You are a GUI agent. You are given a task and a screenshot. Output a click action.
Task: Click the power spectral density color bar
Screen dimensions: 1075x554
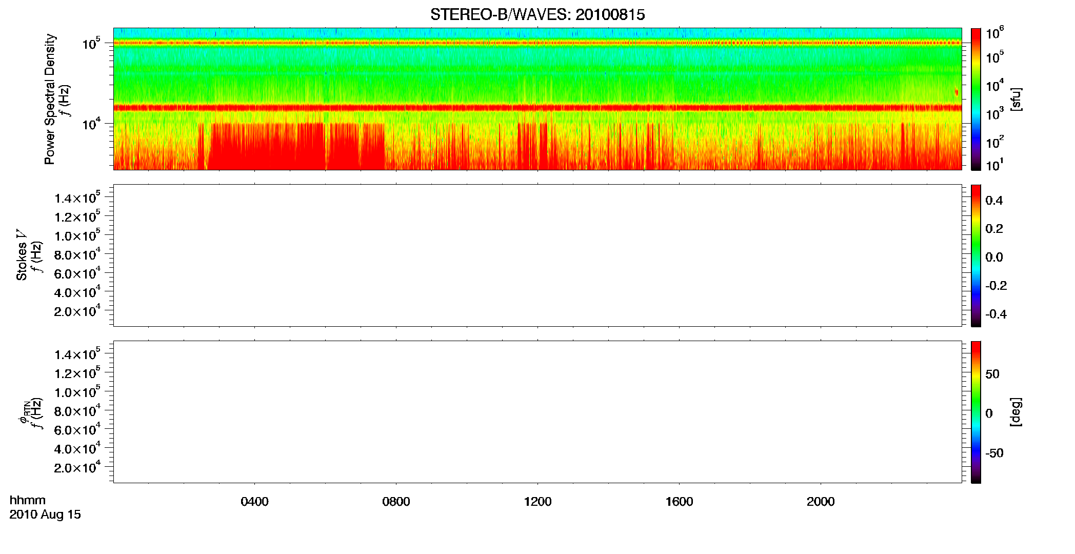click(976, 99)
